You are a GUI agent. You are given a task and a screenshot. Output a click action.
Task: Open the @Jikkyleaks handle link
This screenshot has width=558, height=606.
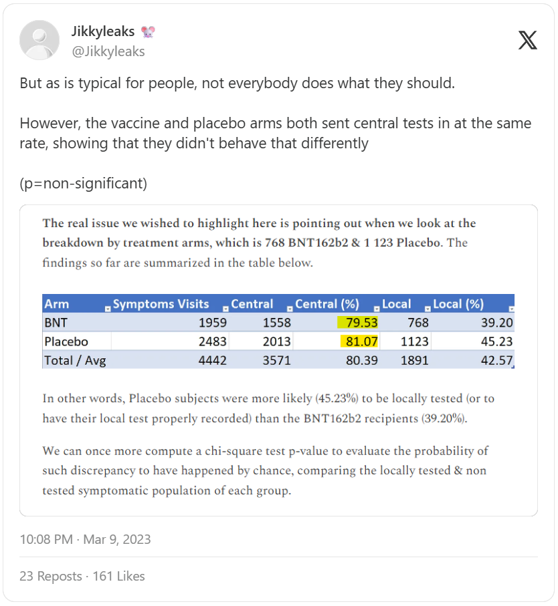108,51
